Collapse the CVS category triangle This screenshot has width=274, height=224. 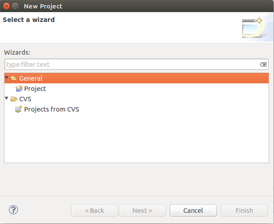pos(7,98)
